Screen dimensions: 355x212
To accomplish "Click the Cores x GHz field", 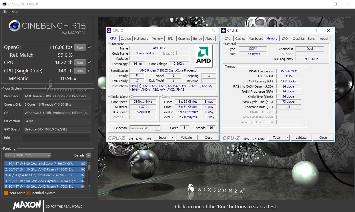I will click(x=57, y=104).
